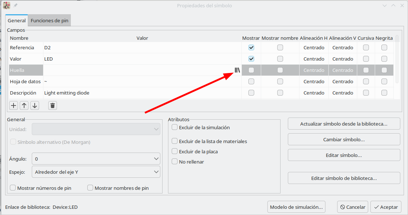
Task: Enable Excluir de la simulación checkbox
Action: (175, 127)
